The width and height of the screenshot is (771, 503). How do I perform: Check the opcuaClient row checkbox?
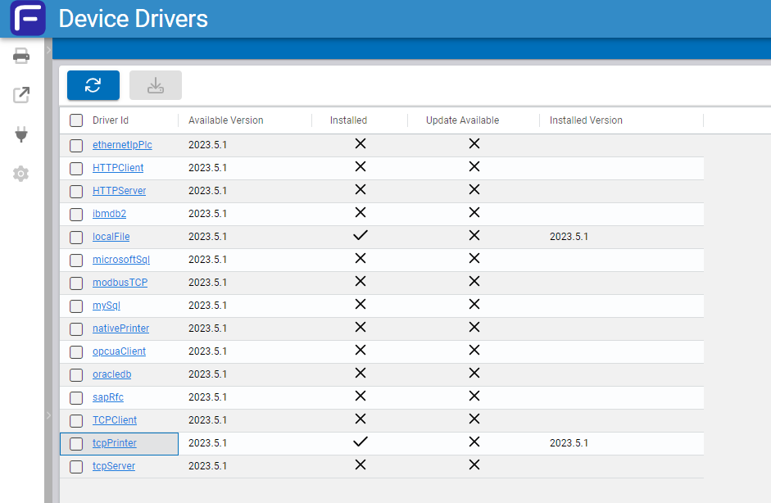(x=76, y=352)
